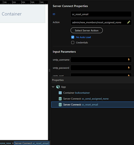Click the smtp_username input field

pos(101,59)
